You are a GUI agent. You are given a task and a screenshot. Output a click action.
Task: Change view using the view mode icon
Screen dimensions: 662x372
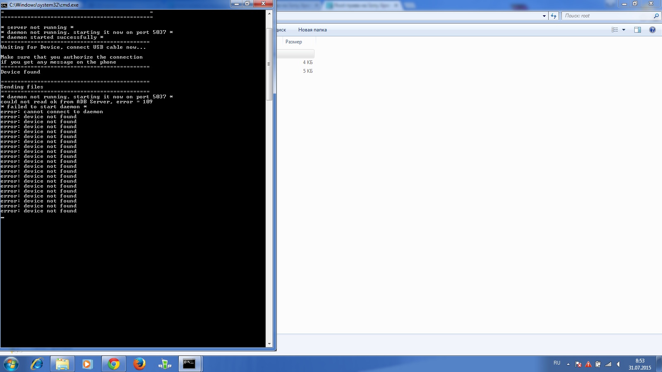coord(615,30)
